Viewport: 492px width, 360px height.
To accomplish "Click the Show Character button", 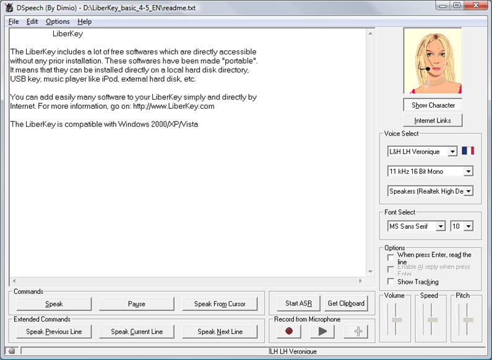I will click(x=433, y=105).
